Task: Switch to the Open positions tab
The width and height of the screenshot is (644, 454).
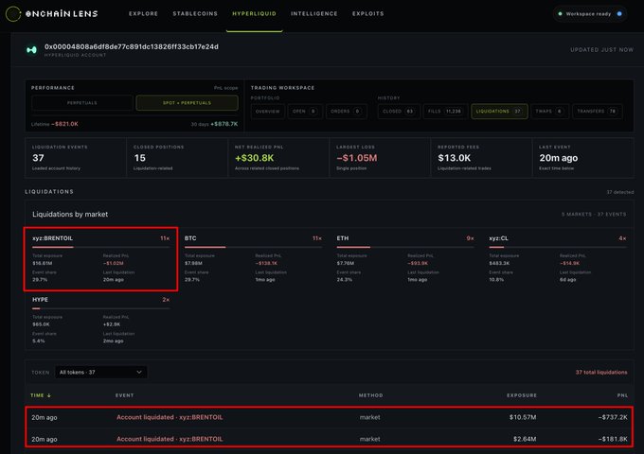Action: [304, 112]
